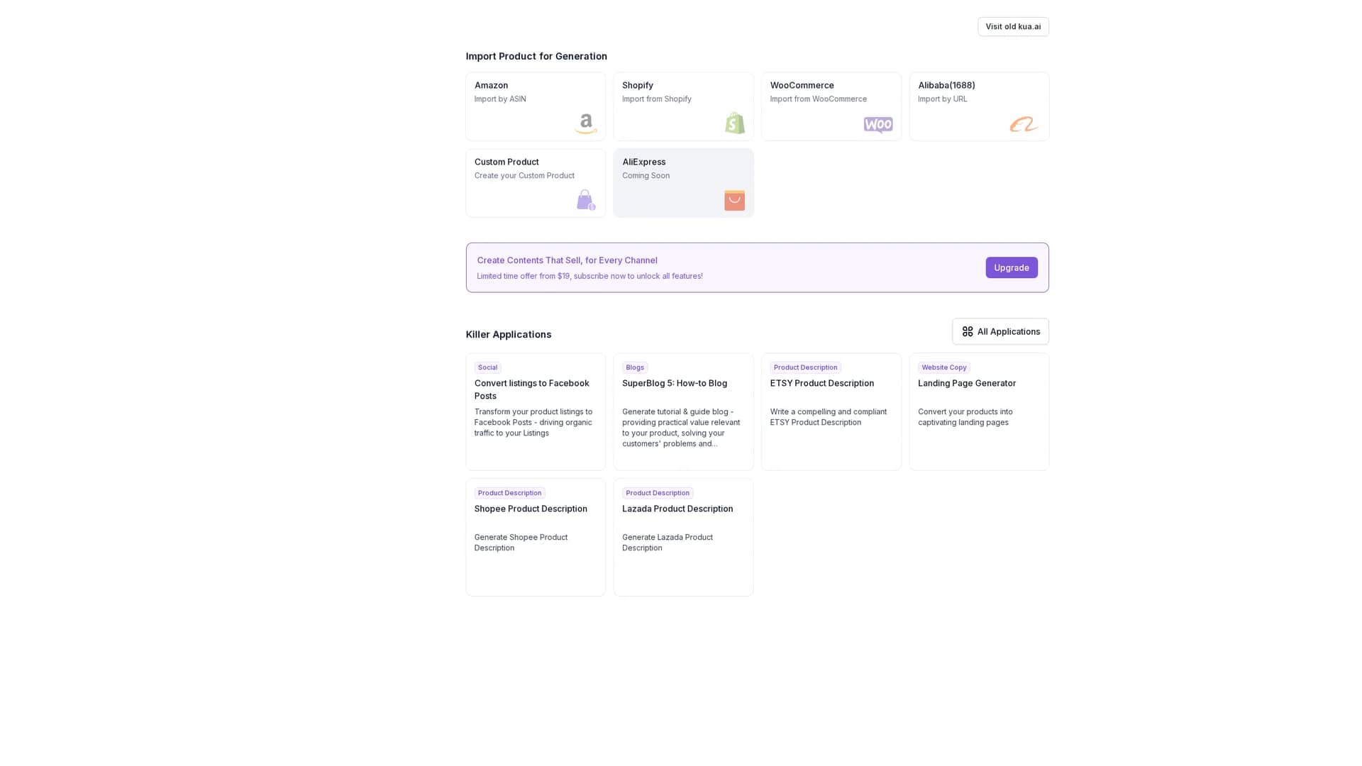Viewport: 1362px width, 766px height.
Task: Click the purple Upgrade button
Action: point(1012,267)
